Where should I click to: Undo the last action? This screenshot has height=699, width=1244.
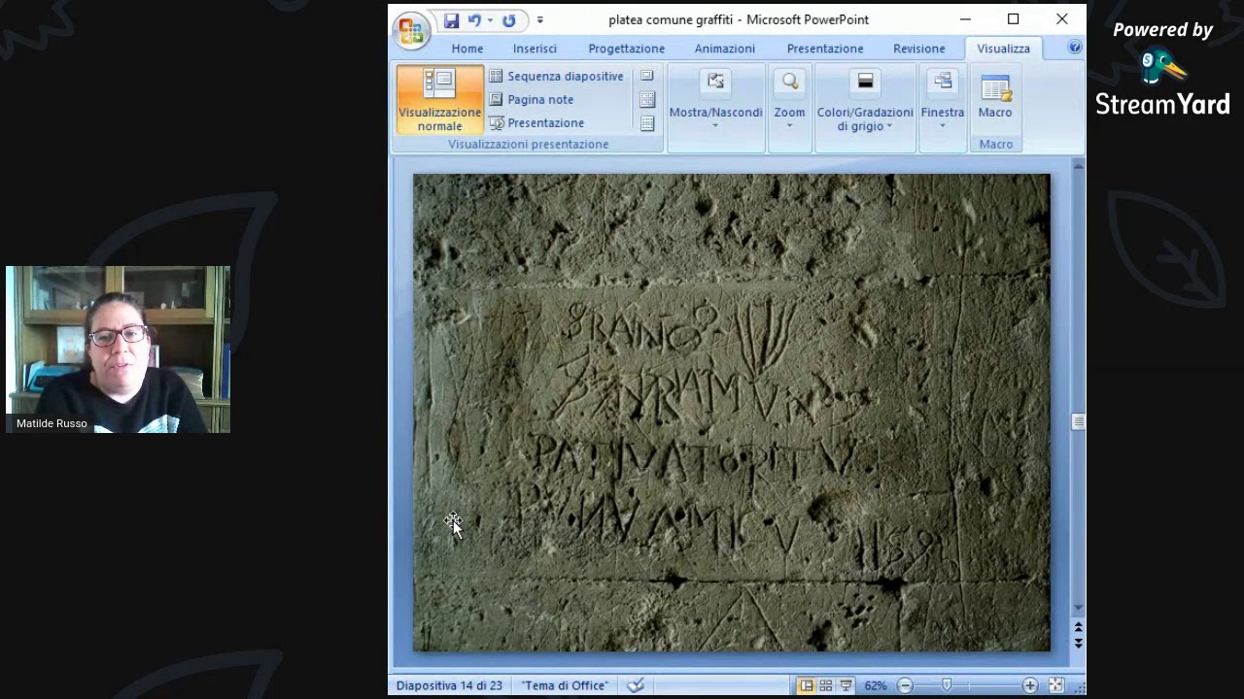coord(474,20)
